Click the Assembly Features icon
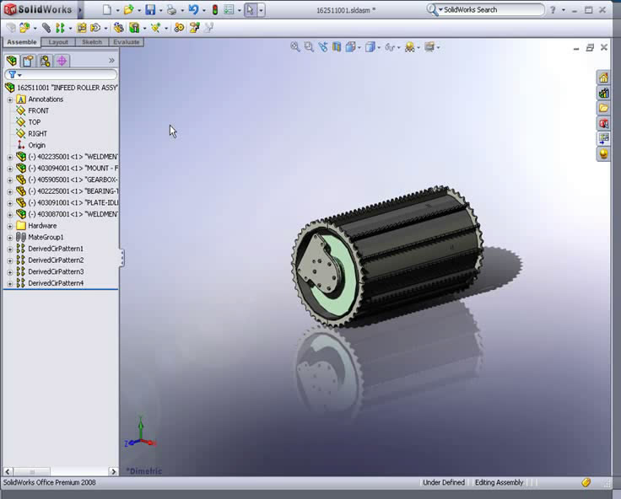The width and height of the screenshot is (621, 499). (x=134, y=27)
